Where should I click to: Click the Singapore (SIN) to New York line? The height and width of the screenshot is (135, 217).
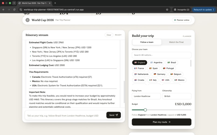click(x=62, y=47)
